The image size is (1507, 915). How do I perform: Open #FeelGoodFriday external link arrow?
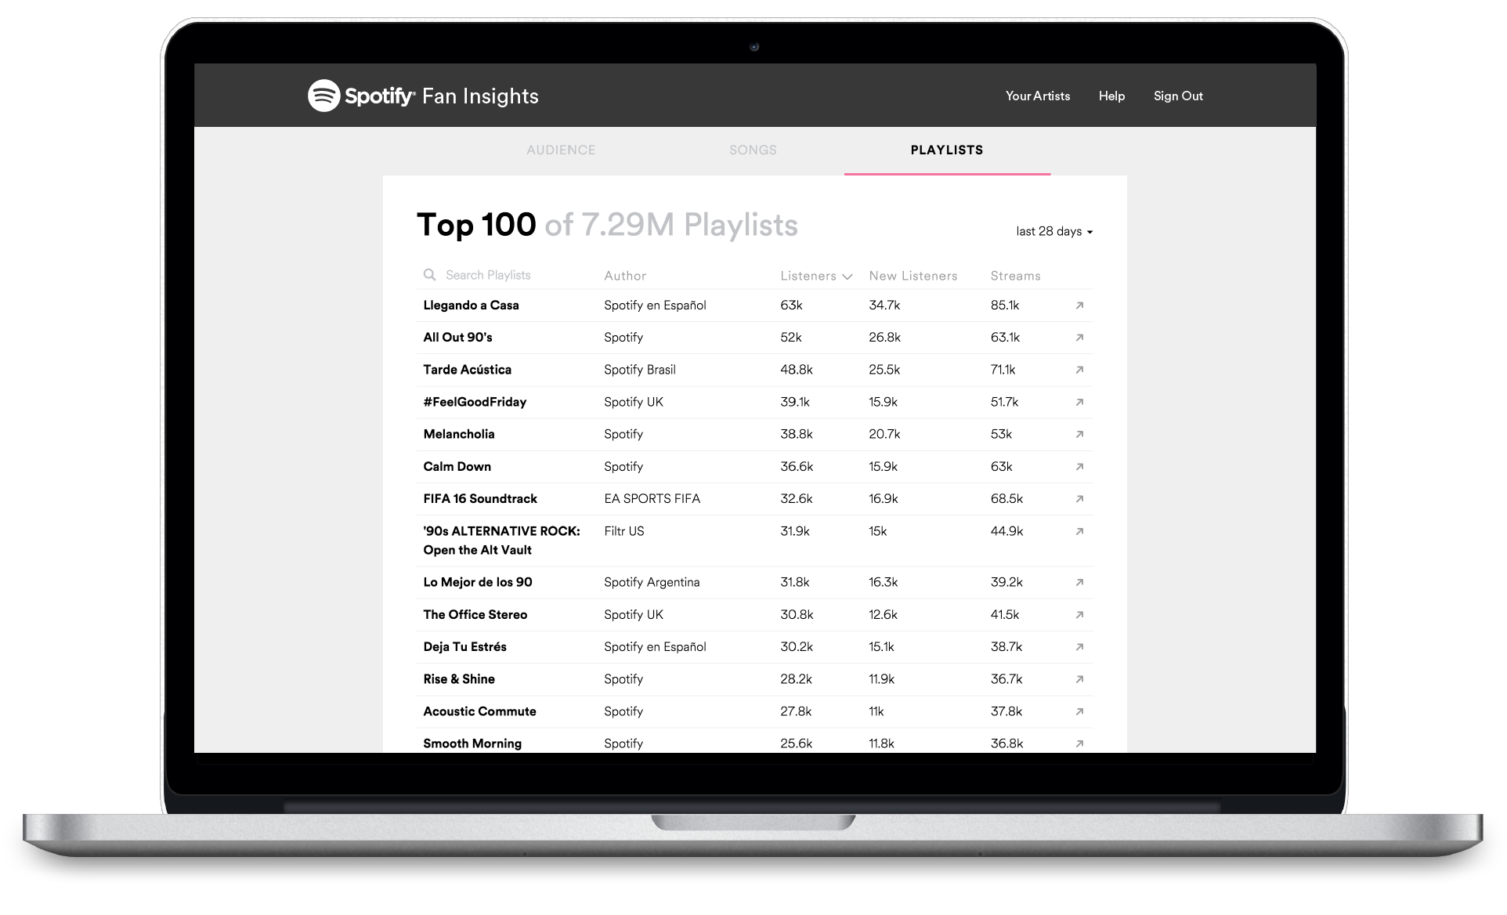(x=1079, y=402)
